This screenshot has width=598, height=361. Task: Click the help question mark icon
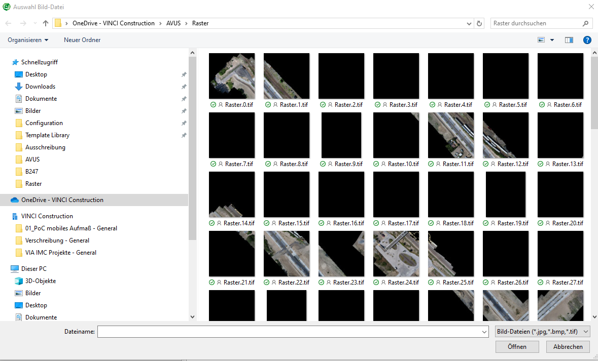587,40
